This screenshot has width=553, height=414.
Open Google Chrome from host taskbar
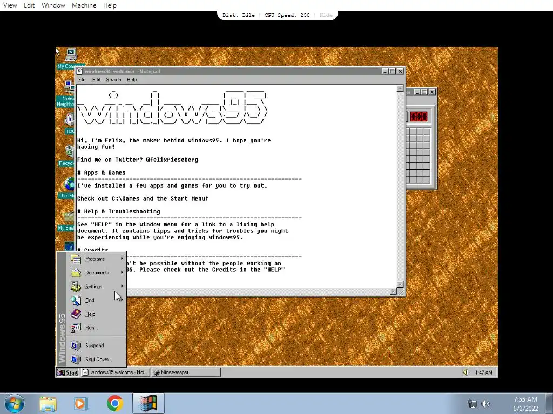114,404
